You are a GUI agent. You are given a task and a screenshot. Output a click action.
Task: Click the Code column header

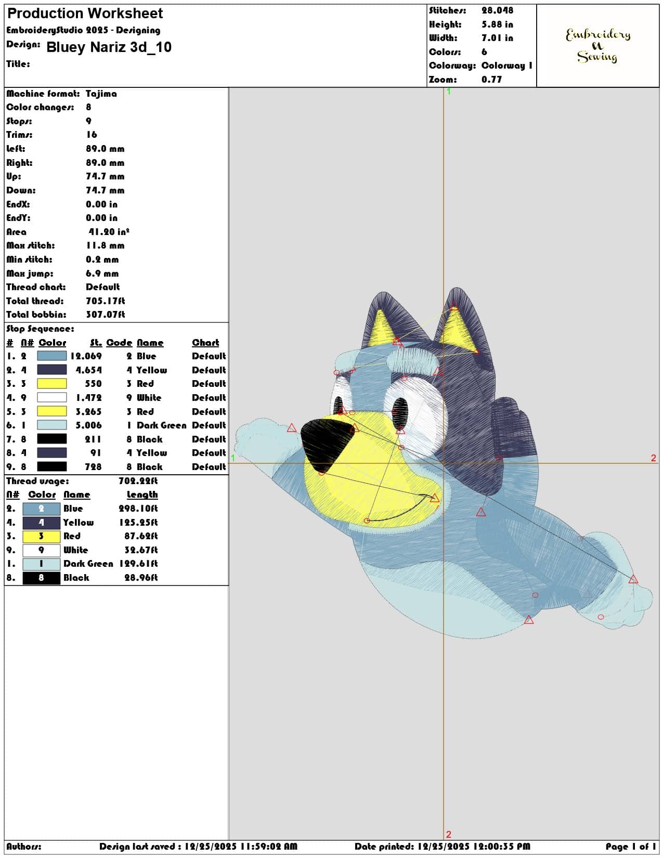[x=120, y=343]
